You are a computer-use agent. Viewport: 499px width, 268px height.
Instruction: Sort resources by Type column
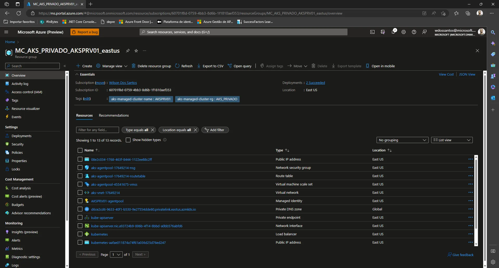coord(282,150)
